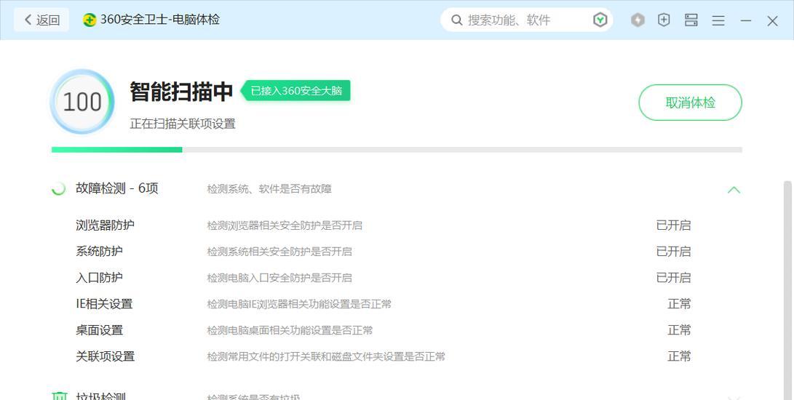Minimize the 360 window
The height and width of the screenshot is (400, 794).
(745, 21)
